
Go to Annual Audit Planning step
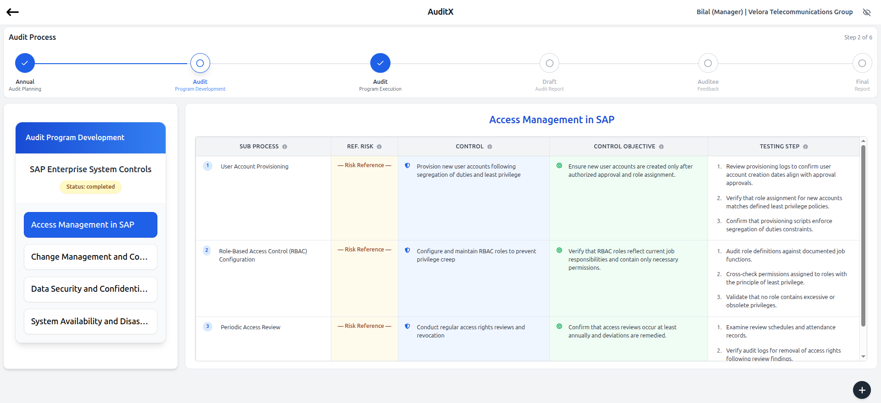25,63
